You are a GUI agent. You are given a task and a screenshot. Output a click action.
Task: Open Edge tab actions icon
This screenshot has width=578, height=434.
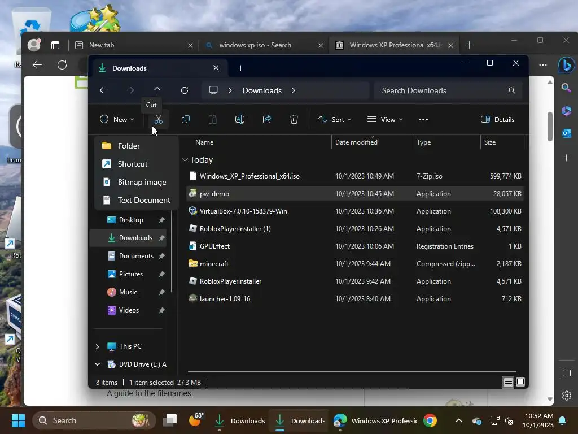click(x=55, y=45)
